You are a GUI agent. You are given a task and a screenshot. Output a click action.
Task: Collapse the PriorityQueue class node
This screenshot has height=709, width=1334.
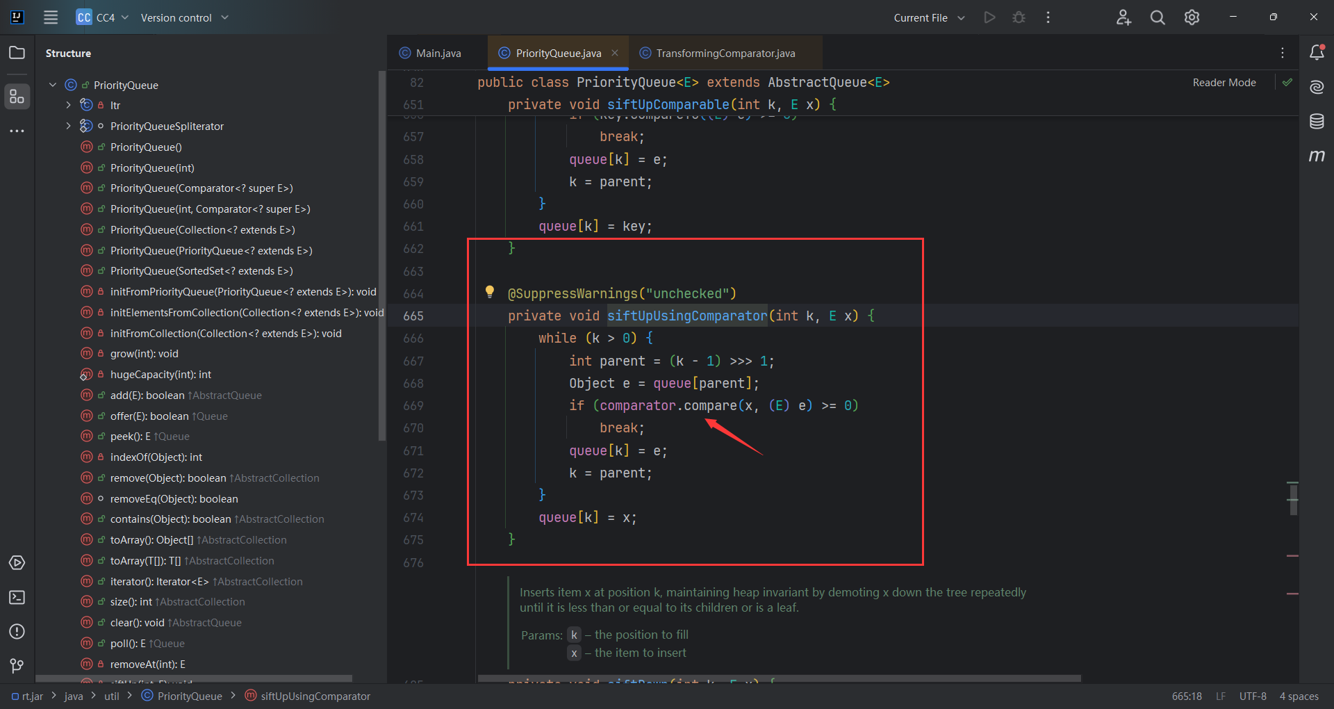pos(53,85)
